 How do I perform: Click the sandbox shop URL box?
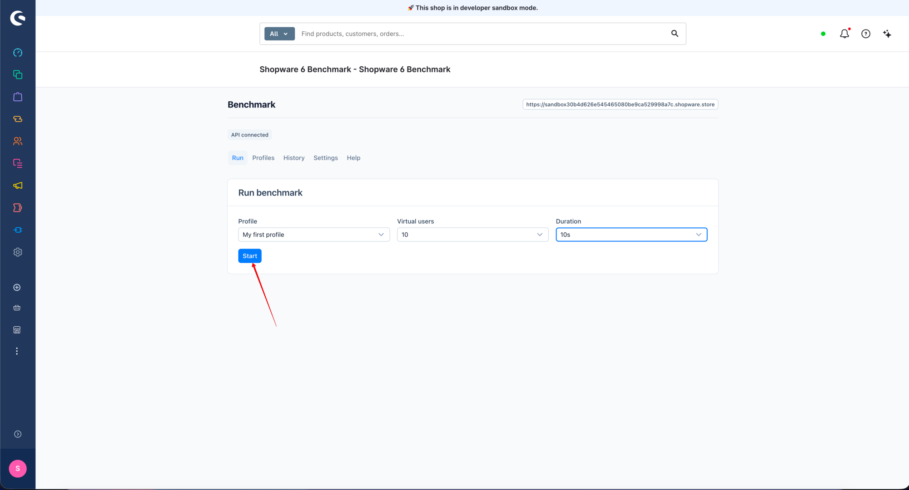pos(620,104)
